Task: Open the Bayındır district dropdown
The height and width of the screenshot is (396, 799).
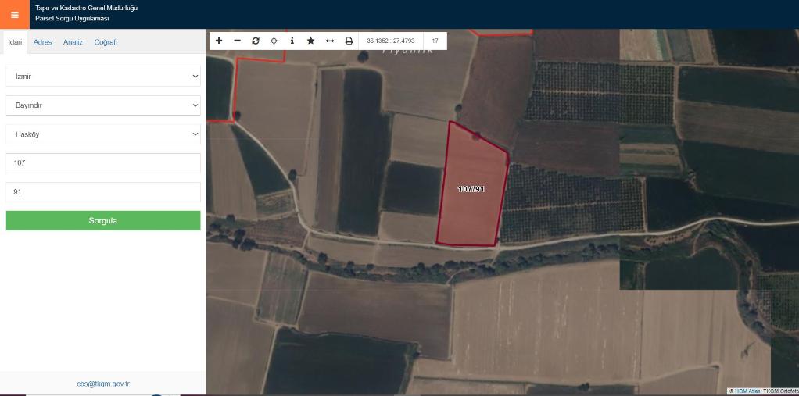Action: 102,105
